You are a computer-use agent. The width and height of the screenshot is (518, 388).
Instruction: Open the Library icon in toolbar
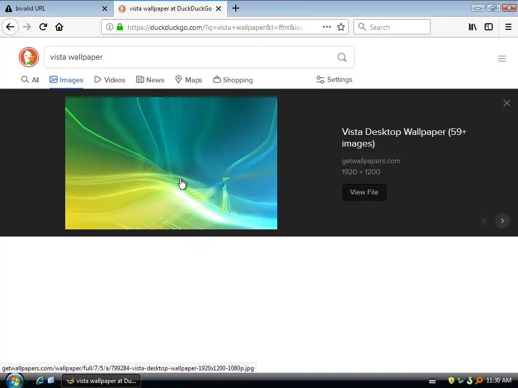pyautogui.click(x=472, y=27)
